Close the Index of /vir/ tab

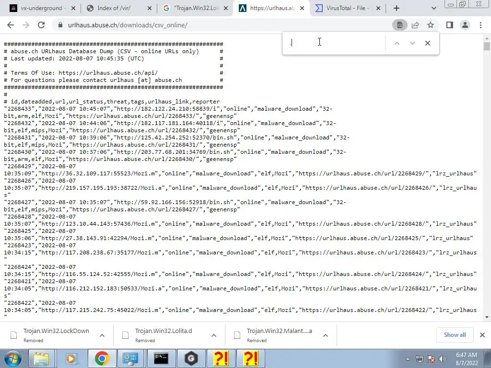click(150, 8)
